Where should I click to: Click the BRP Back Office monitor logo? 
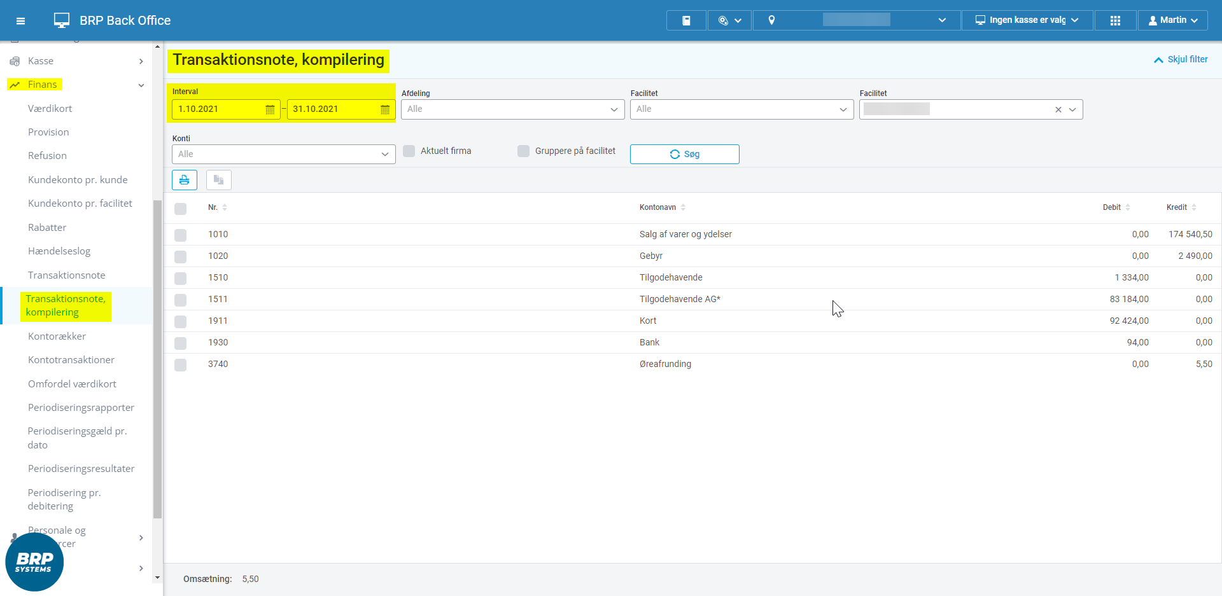(62, 20)
